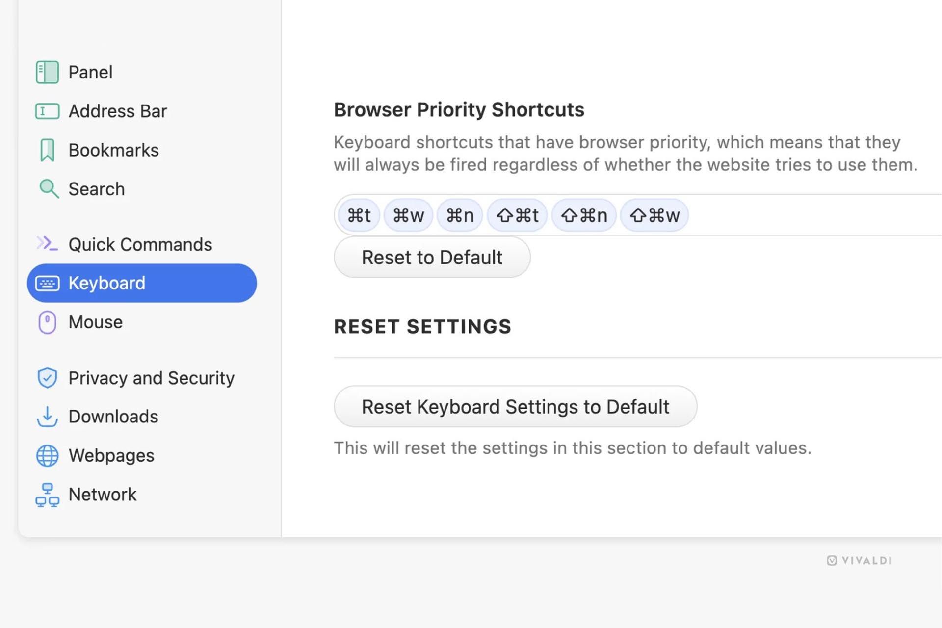Select the ⇧⌘w shortcut chip
The height and width of the screenshot is (628, 942).
(654, 215)
